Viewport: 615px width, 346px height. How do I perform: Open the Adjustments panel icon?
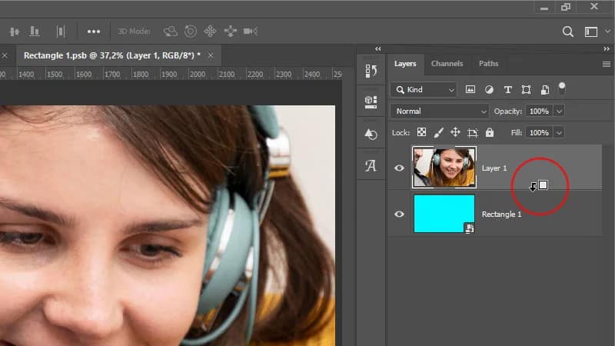pos(371,134)
